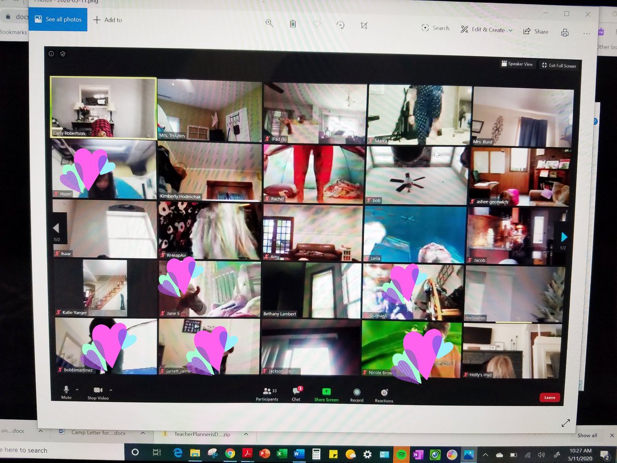This screenshot has height=463, width=617.
Task: Click See all photos button
Action: [58, 20]
